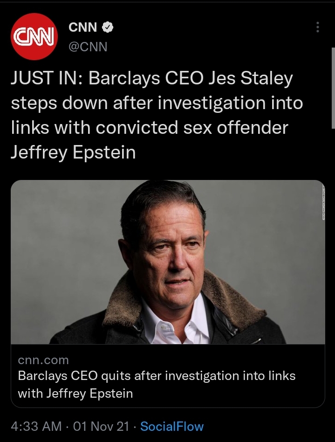Image resolution: width=335 pixels, height=442 pixels.
Task: Open the @CNN handle profile link
Action: point(88,47)
